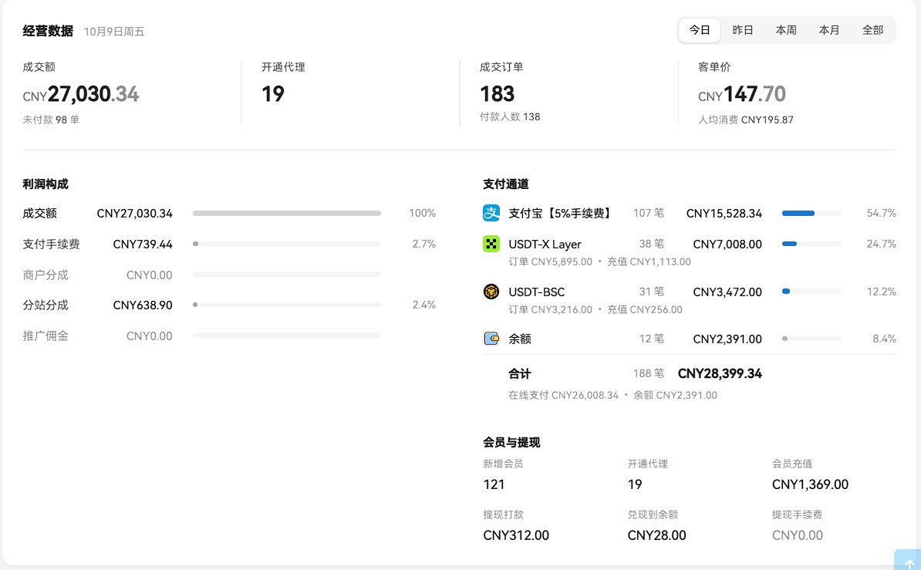Click the 支付宝【5%手续费】 channel name
921x570 pixels.
click(562, 214)
